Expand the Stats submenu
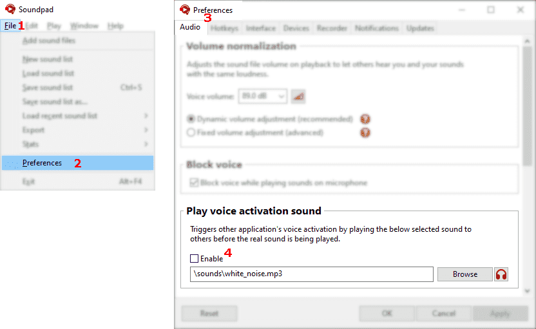 coord(78,144)
